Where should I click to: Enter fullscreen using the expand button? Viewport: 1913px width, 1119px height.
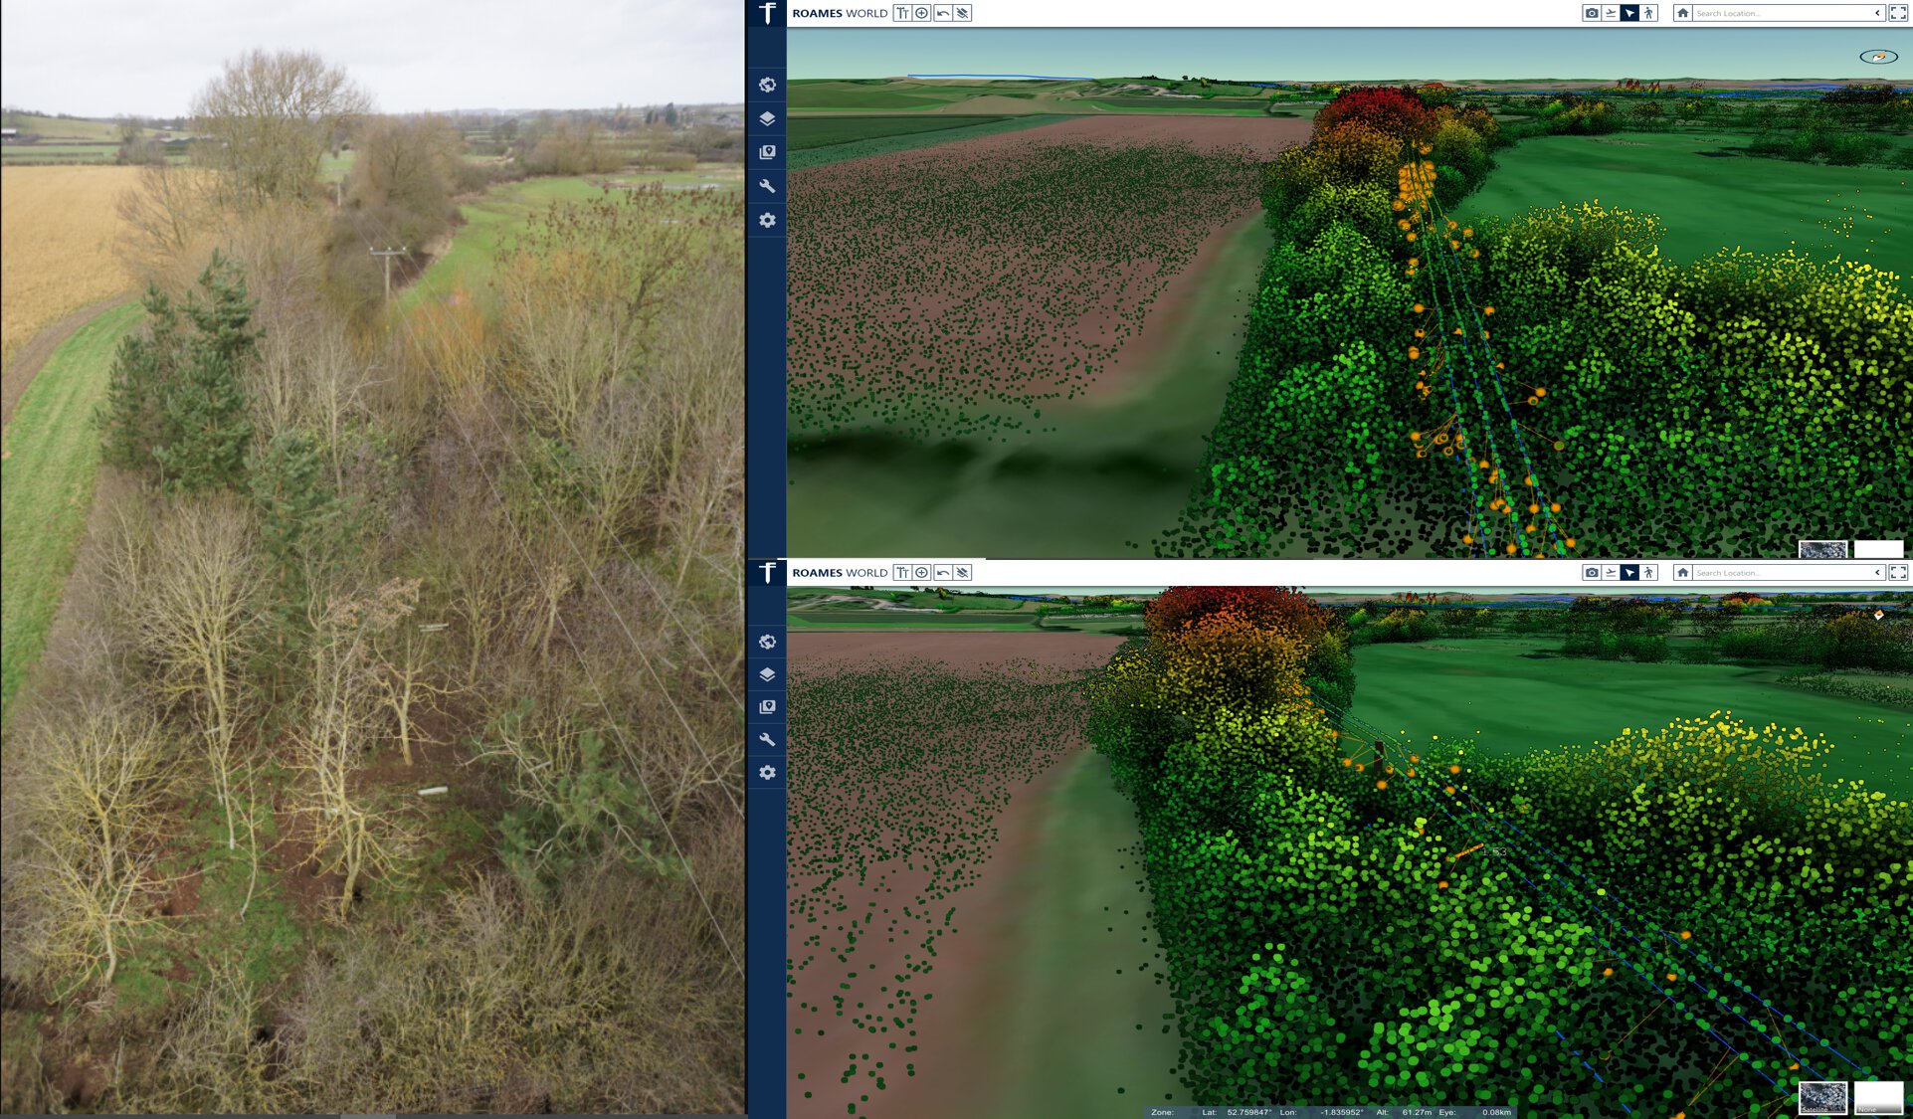pyautogui.click(x=1900, y=13)
